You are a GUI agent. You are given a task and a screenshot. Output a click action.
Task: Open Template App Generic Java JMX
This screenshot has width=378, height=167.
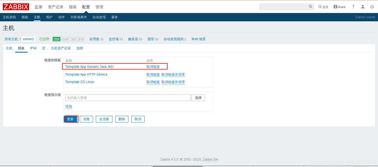pyautogui.click(x=89, y=67)
